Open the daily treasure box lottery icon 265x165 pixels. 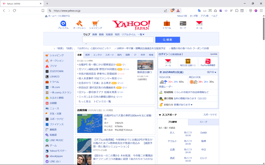[188, 61]
